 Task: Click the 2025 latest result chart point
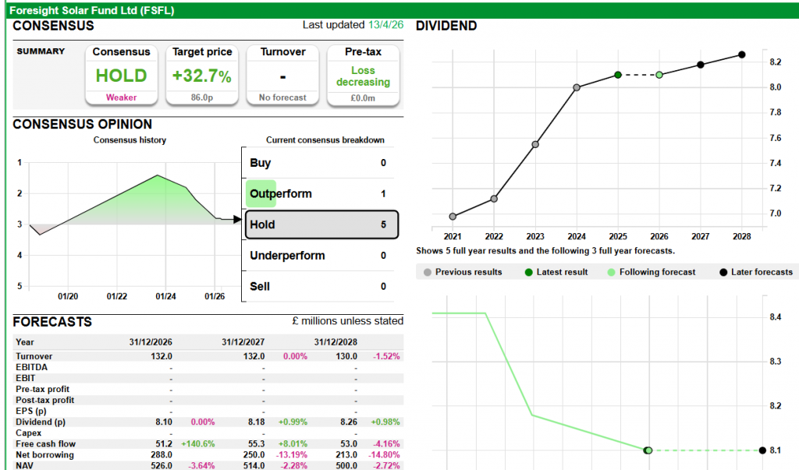pyautogui.click(x=618, y=75)
